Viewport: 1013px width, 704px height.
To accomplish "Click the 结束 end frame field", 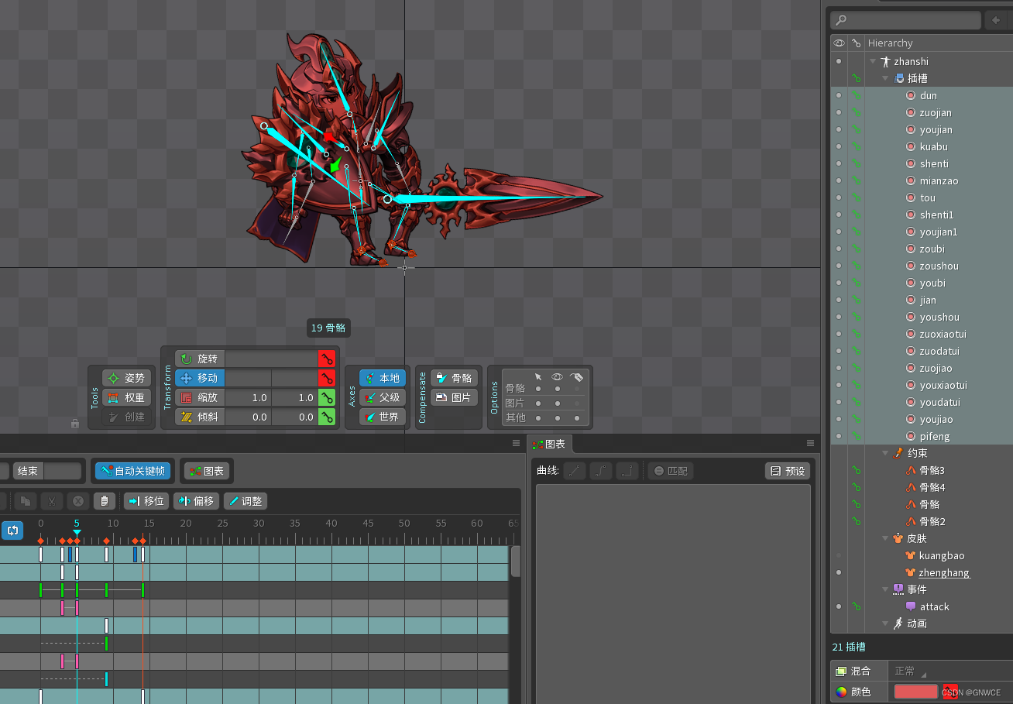I will (63, 471).
